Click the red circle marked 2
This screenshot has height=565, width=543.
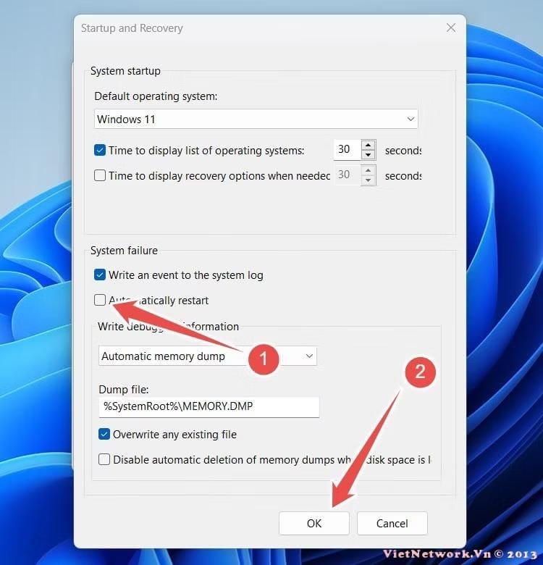click(x=420, y=372)
